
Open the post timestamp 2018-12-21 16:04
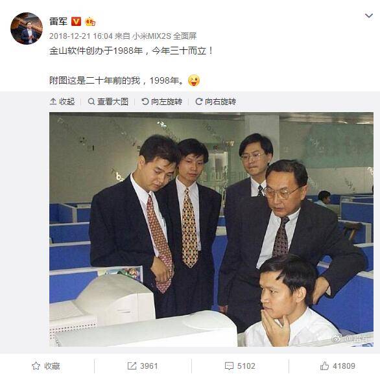[81, 36]
